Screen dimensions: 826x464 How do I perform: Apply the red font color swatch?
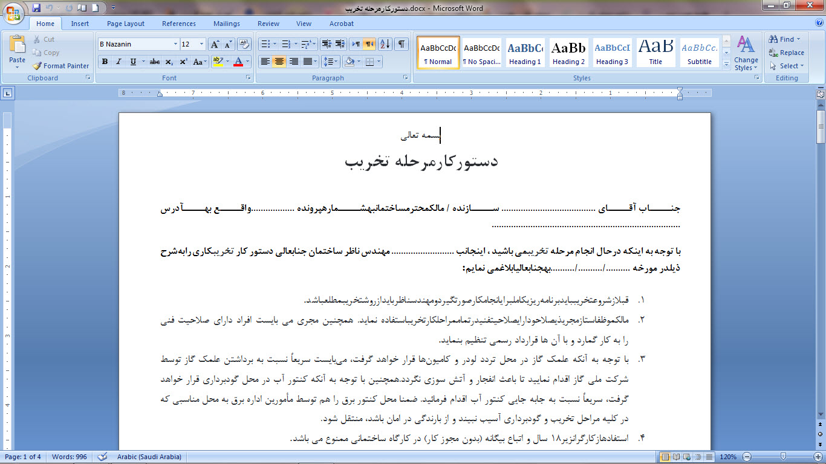tap(238, 62)
